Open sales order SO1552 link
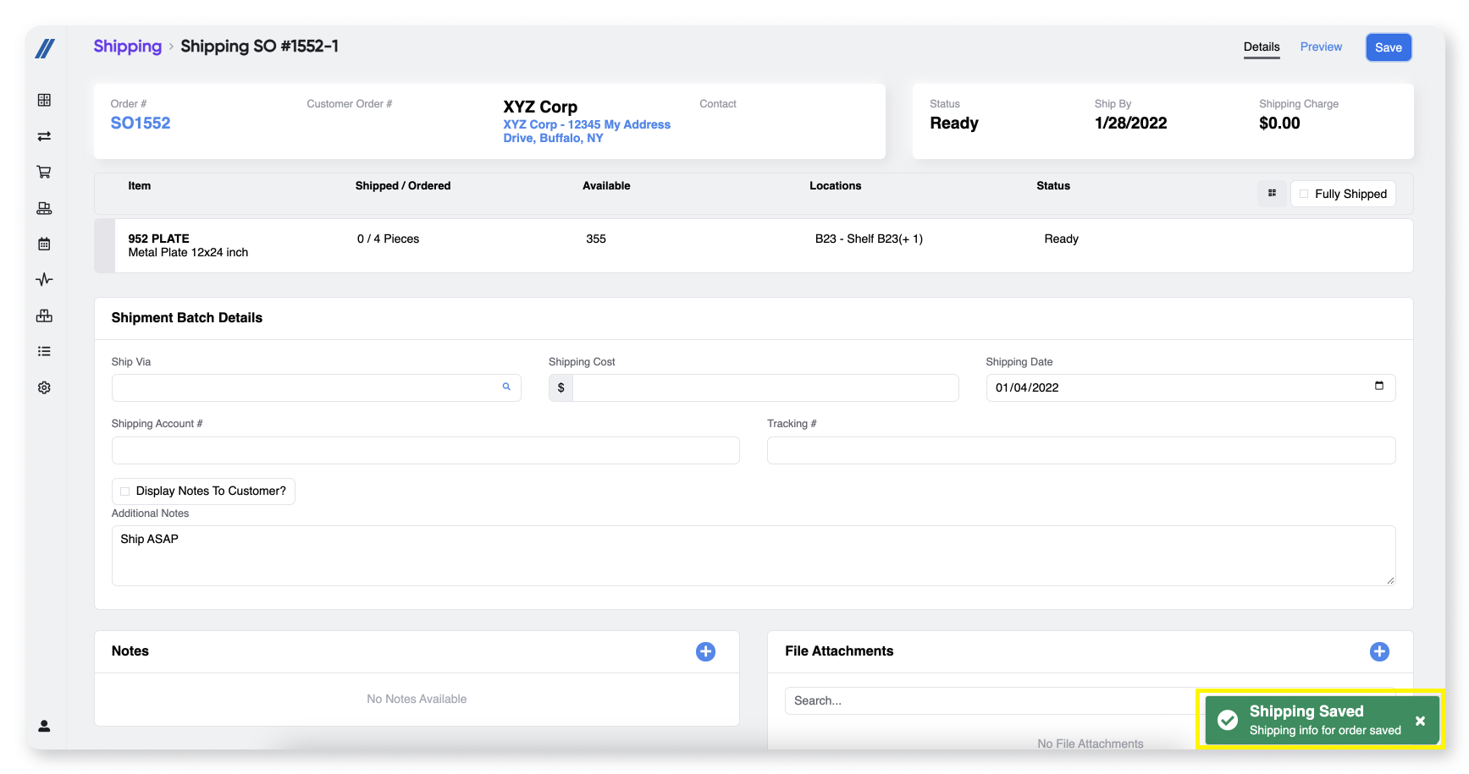The height and width of the screenshot is (774, 1469). [141, 124]
